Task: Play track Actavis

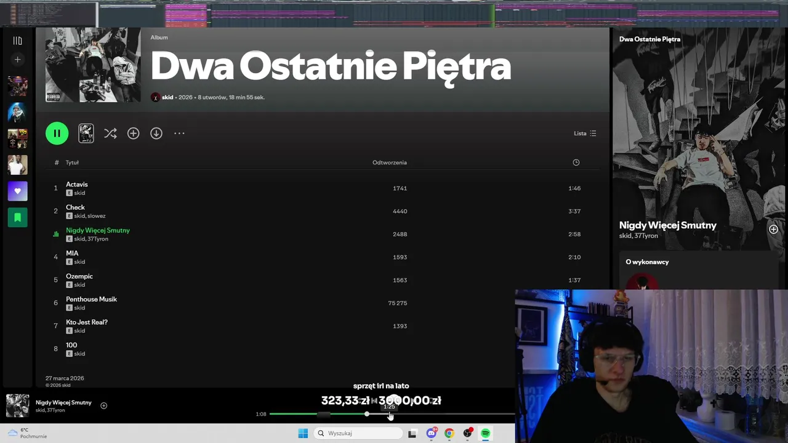Action: [77, 185]
